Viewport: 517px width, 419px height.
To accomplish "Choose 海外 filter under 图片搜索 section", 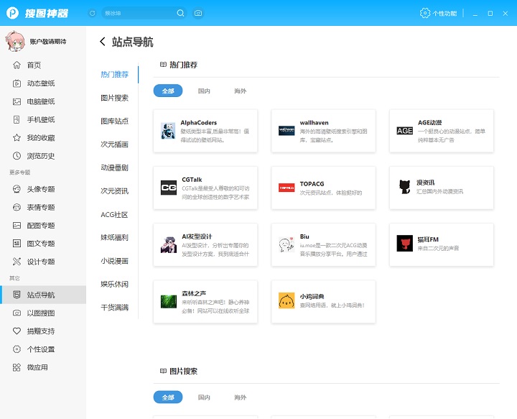I will point(240,397).
